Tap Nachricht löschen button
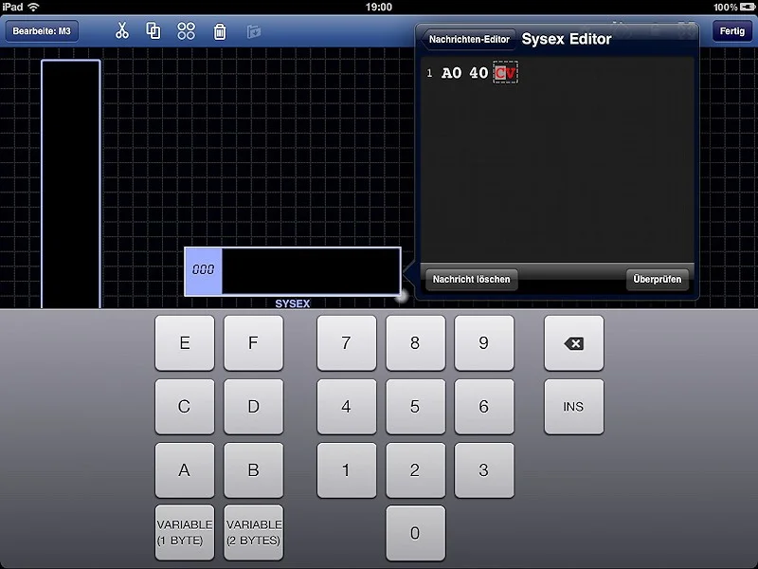The height and width of the screenshot is (569, 758). [471, 279]
